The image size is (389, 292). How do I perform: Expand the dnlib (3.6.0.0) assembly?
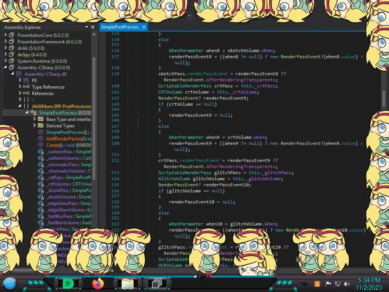coord(6,48)
